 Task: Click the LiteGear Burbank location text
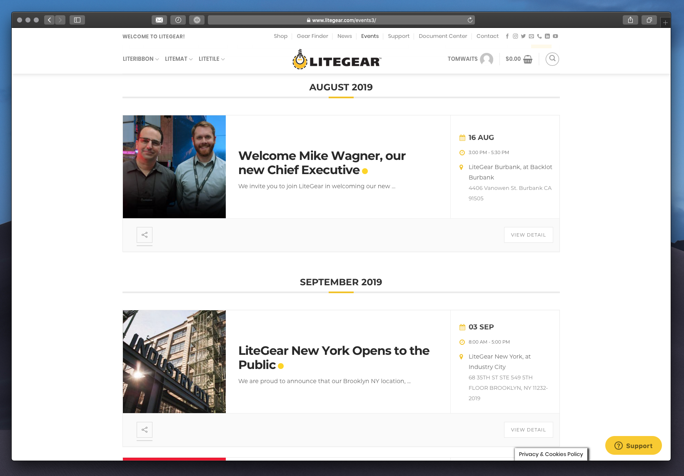(x=510, y=172)
